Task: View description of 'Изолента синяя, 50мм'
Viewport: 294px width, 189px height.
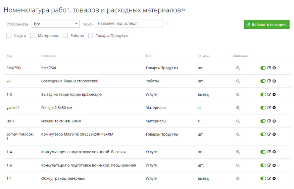Action: 238,121
